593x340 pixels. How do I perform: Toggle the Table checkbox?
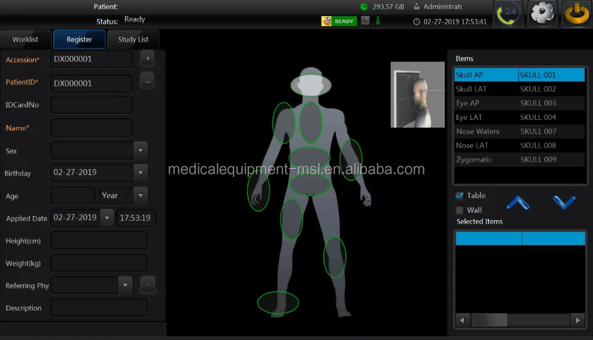point(460,196)
